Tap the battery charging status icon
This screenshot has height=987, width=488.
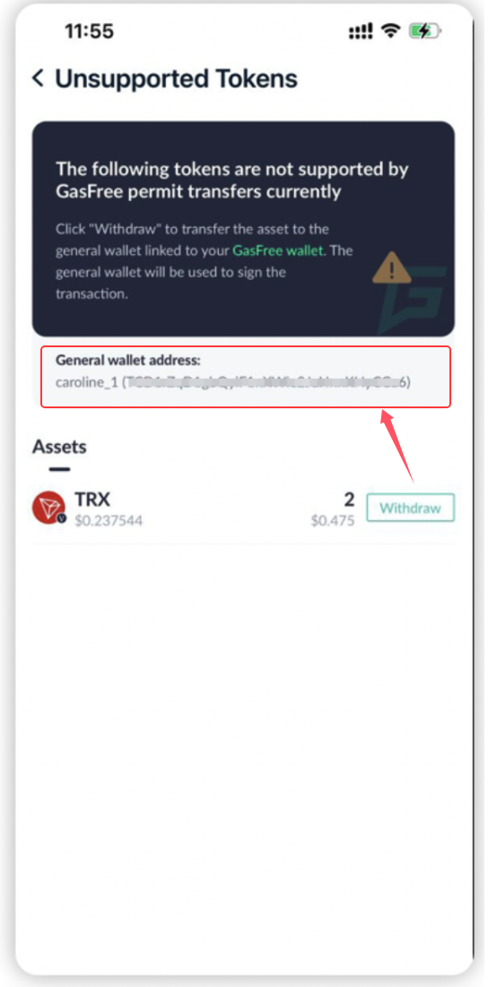[424, 31]
